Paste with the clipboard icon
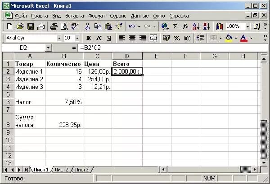This screenshot has width=270, height=184. pyautogui.click(x=108, y=26)
